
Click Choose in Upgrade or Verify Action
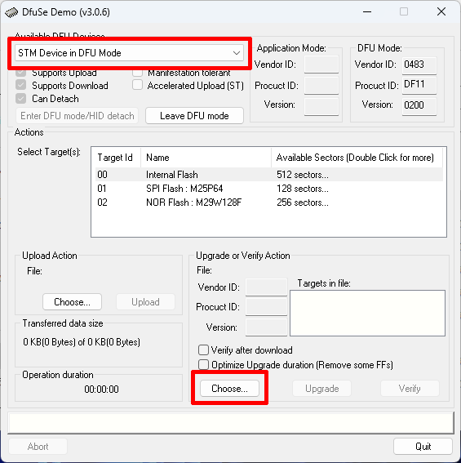[229, 389]
